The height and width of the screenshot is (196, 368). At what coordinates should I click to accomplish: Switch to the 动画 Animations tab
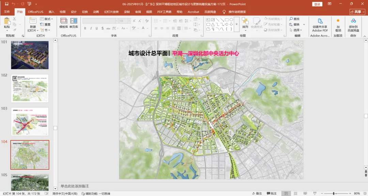coord(96,12)
